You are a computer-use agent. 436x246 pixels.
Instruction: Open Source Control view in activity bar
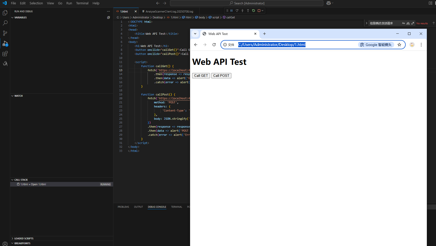pyautogui.click(x=5, y=33)
